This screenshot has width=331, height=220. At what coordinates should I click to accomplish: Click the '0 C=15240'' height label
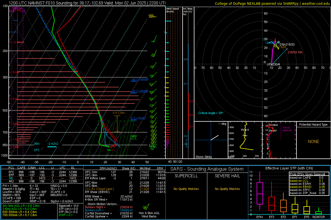pos(138,118)
